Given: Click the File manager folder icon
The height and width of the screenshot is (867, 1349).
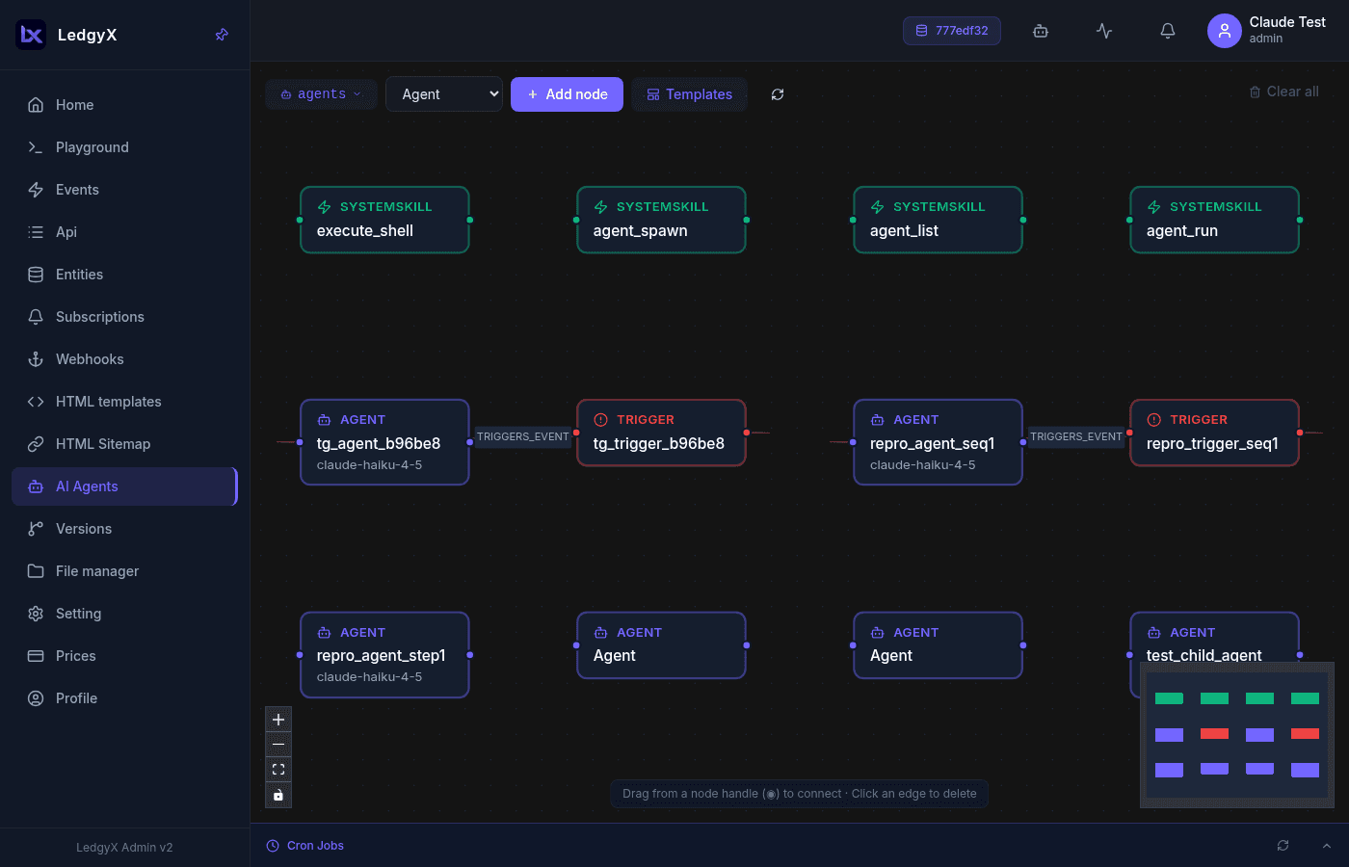Looking at the screenshot, I should pos(36,571).
